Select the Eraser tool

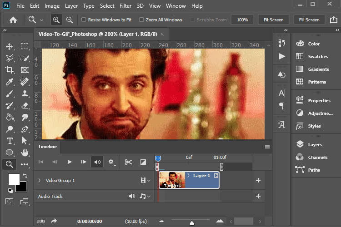[25, 106]
